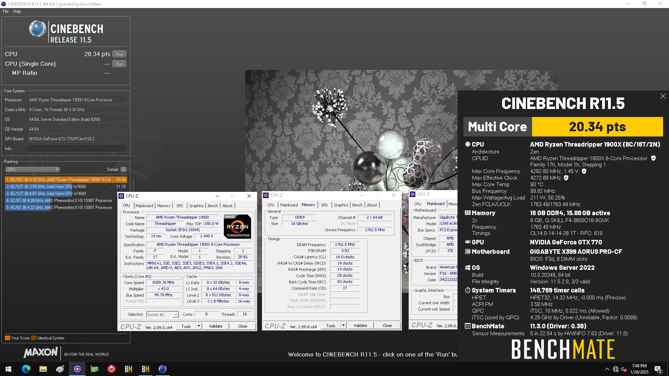The width and height of the screenshot is (669, 376).
Task: Open Cinebench sphere taskbar icon
Action: click(163, 369)
